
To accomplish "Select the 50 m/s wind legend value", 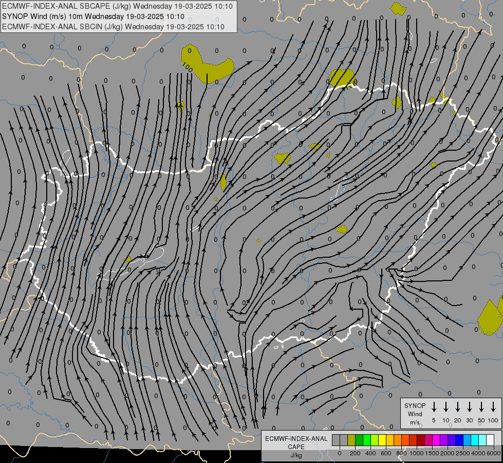I will pyautogui.click(x=481, y=420).
